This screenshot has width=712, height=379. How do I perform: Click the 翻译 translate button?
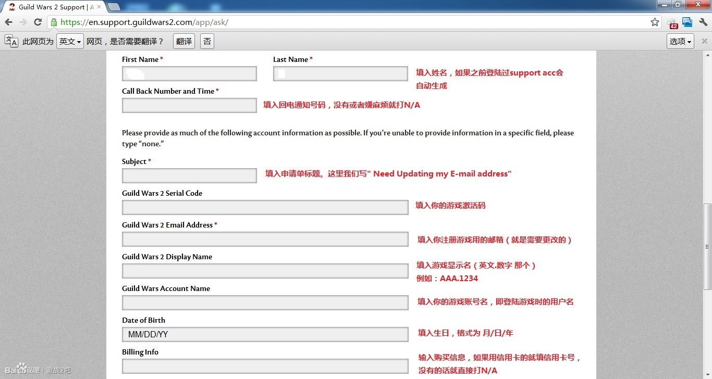[x=184, y=41]
